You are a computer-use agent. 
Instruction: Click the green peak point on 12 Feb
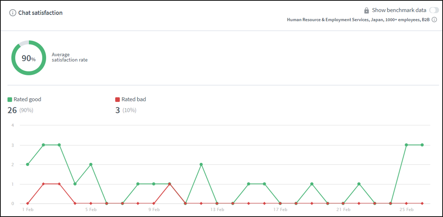click(201, 164)
